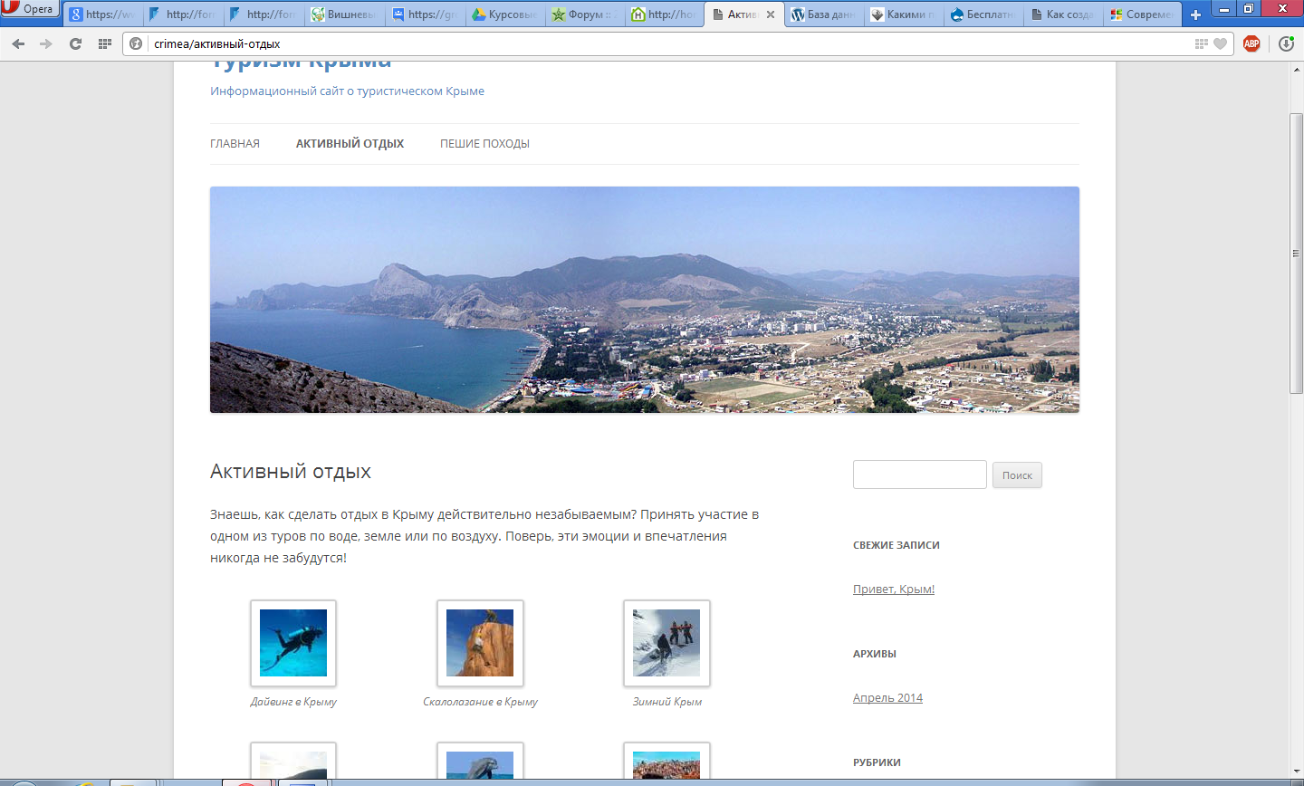Switch to the first http://for tab

tap(183, 14)
